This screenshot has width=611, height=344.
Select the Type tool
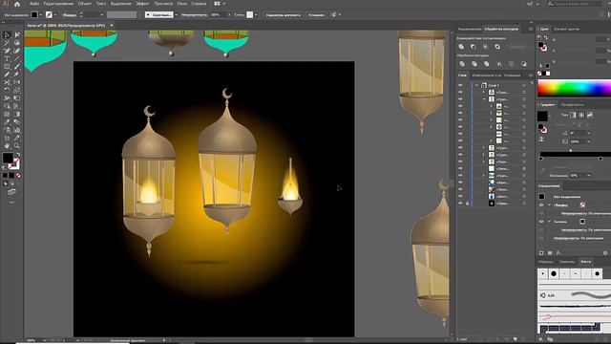(x=7, y=58)
